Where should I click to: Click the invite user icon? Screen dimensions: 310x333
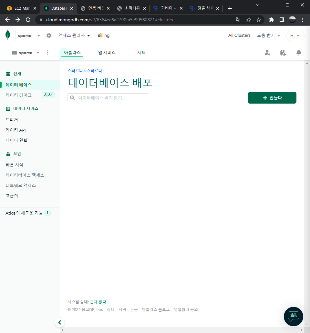pos(267,53)
